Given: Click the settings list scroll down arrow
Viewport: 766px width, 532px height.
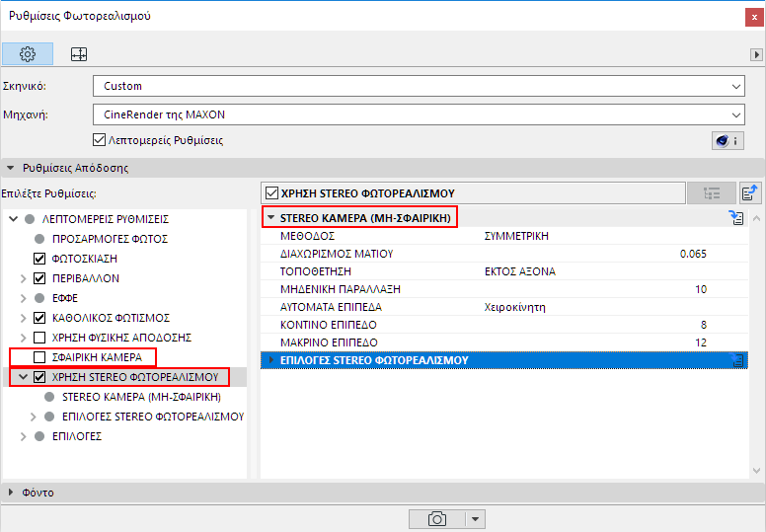Looking at the screenshot, I should point(757,471).
